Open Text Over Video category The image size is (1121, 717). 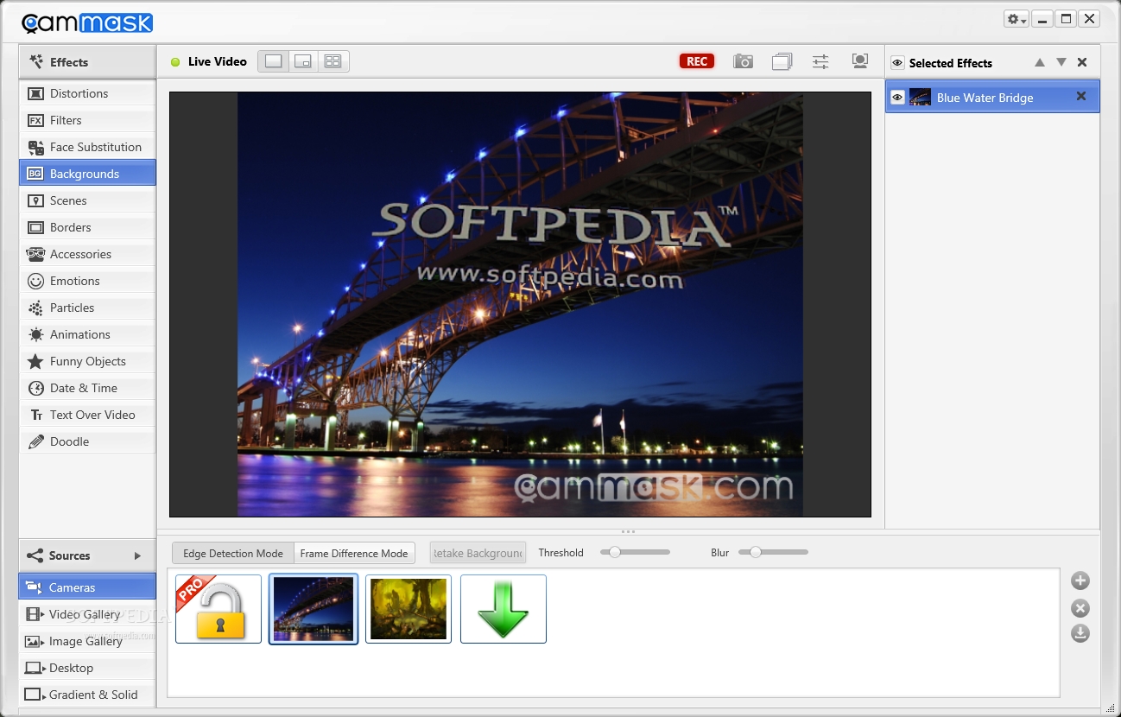[x=87, y=415]
